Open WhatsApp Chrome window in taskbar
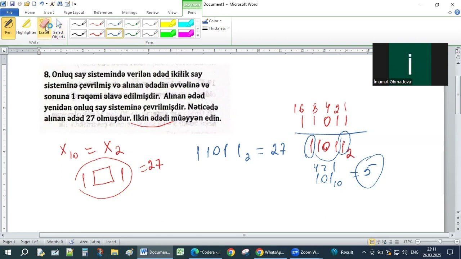Viewport: 461px width, 259px height. [270, 252]
